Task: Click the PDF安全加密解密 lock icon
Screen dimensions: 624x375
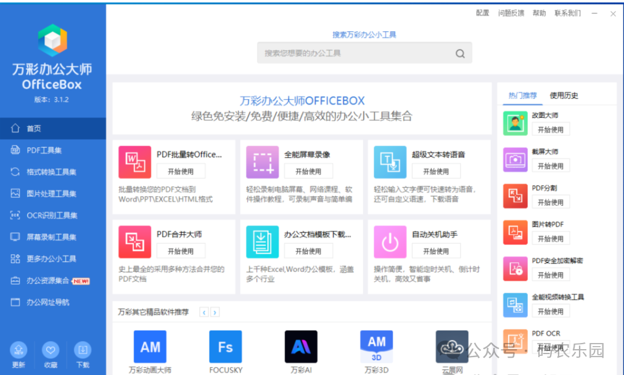Action: 515,268
